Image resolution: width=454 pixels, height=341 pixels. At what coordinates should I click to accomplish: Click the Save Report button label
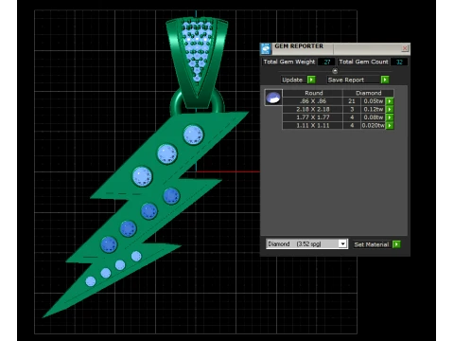[x=346, y=80]
